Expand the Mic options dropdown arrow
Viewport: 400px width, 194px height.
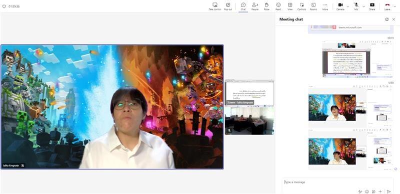click(x=363, y=6)
